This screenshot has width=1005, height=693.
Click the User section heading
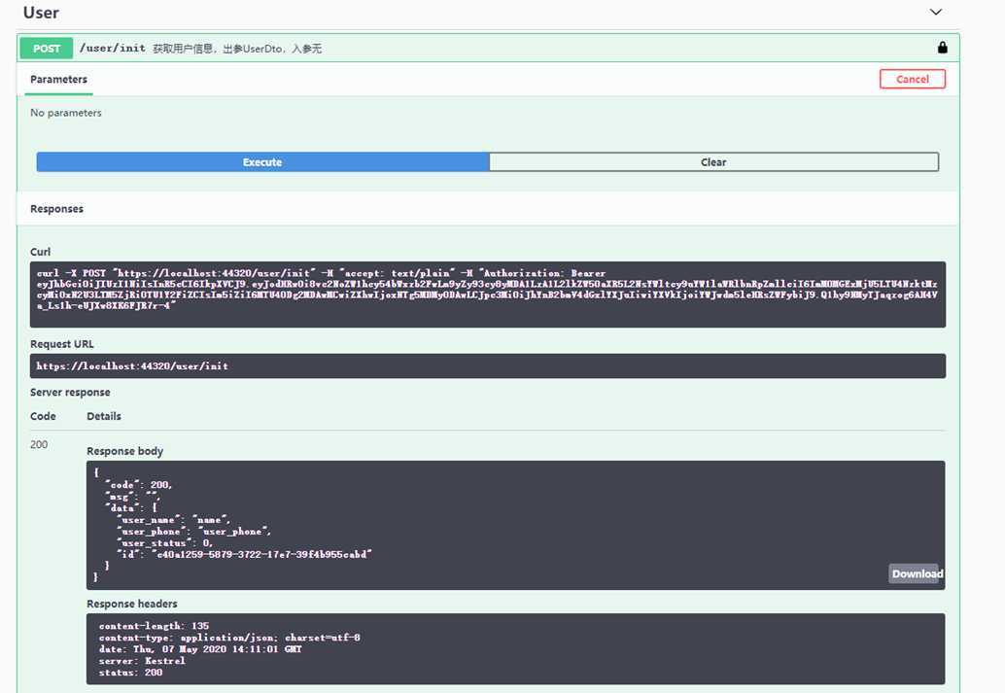[x=41, y=13]
